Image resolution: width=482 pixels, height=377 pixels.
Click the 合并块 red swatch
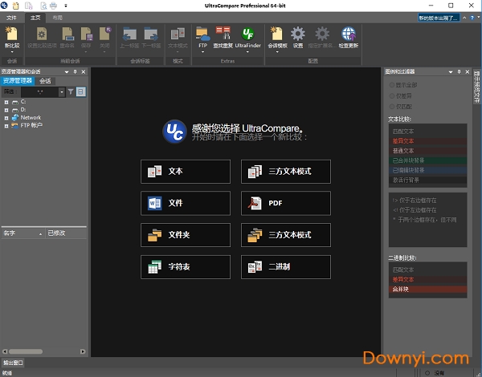[x=428, y=290]
